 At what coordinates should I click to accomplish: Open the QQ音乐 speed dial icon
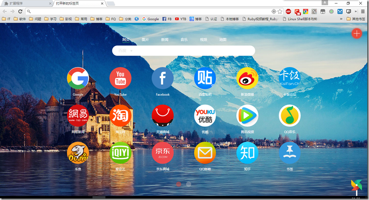[x=290, y=116]
